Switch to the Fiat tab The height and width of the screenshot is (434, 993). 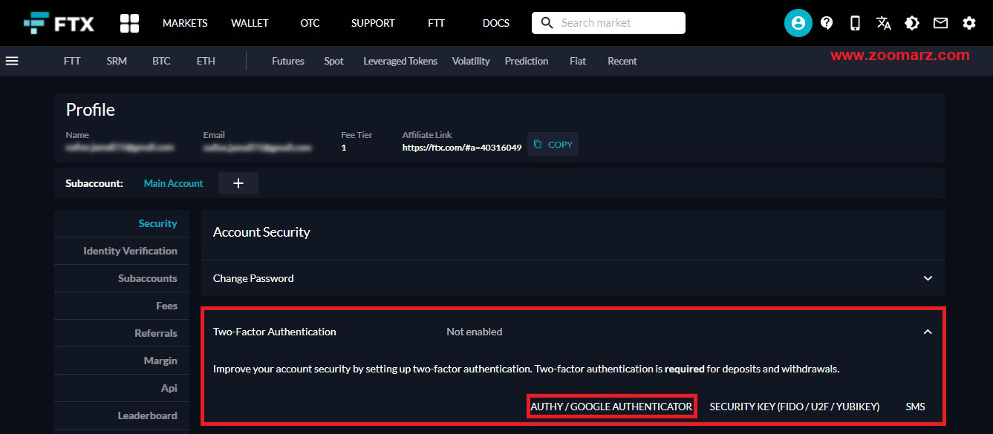pyautogui.click(x=578, y=61)
